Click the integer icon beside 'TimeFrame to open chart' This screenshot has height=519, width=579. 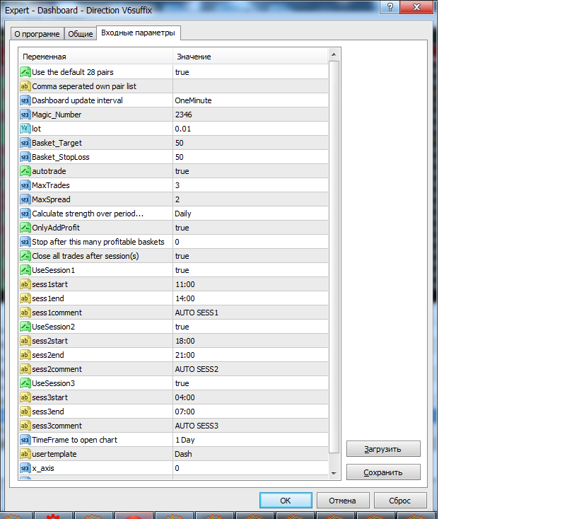(x=25, y=440)
